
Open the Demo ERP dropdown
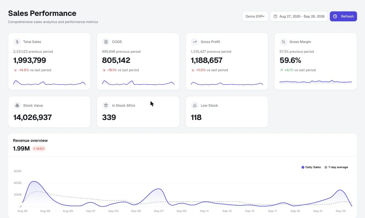[255, 16]
